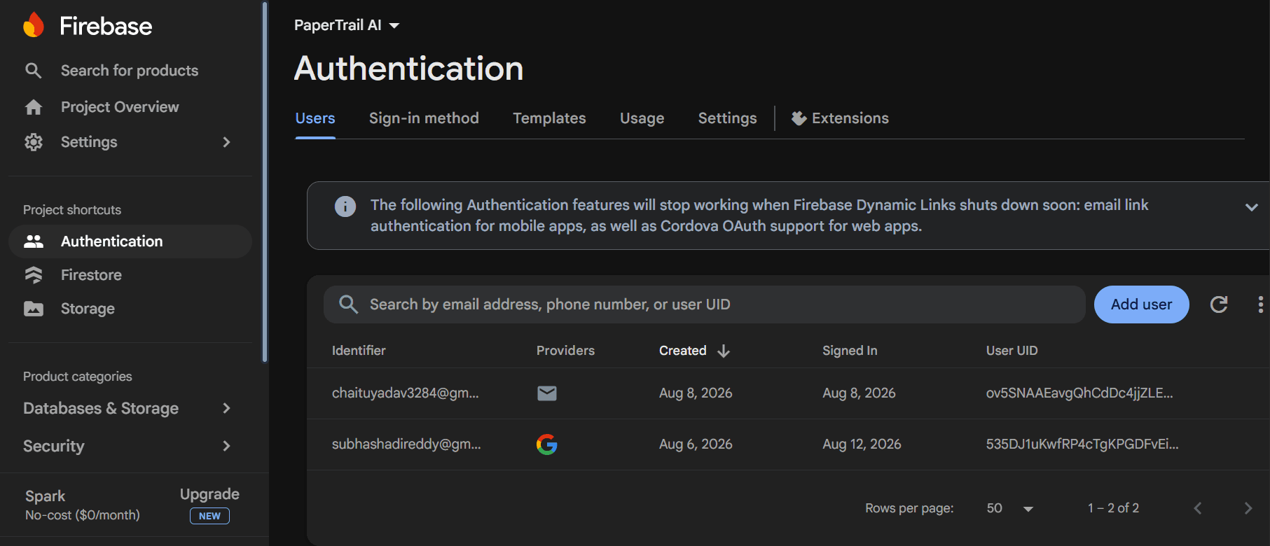1270x546 pixels.
Task: Click the info icon in the warning banner
Action: click(x=345, y=206)
